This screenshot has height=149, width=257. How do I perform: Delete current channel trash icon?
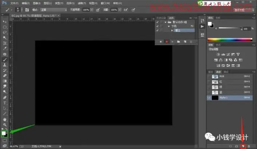pos(249,146)
